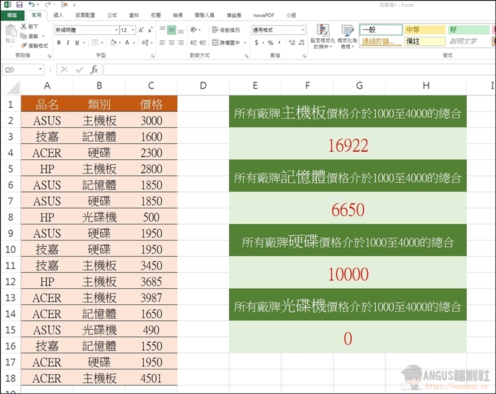
Task: Open the Formulas (公式) ribbon tab
Action: coord(112,14)
